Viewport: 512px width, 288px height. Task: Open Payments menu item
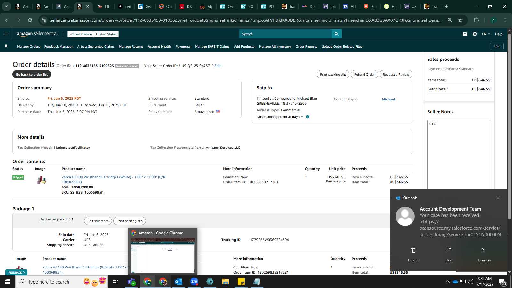pyautogui.click(x=183, y=46)
